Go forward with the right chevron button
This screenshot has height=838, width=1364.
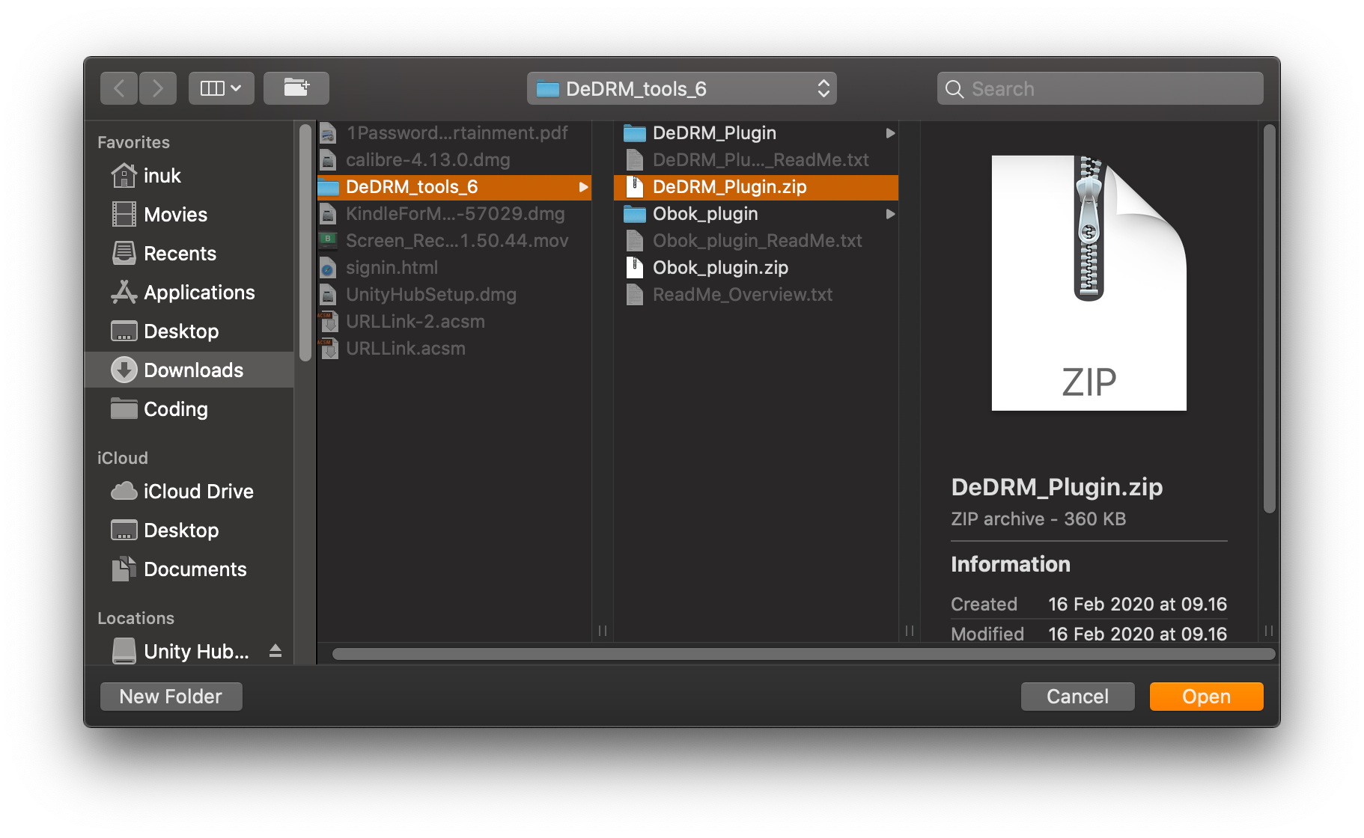pos(157,88)
